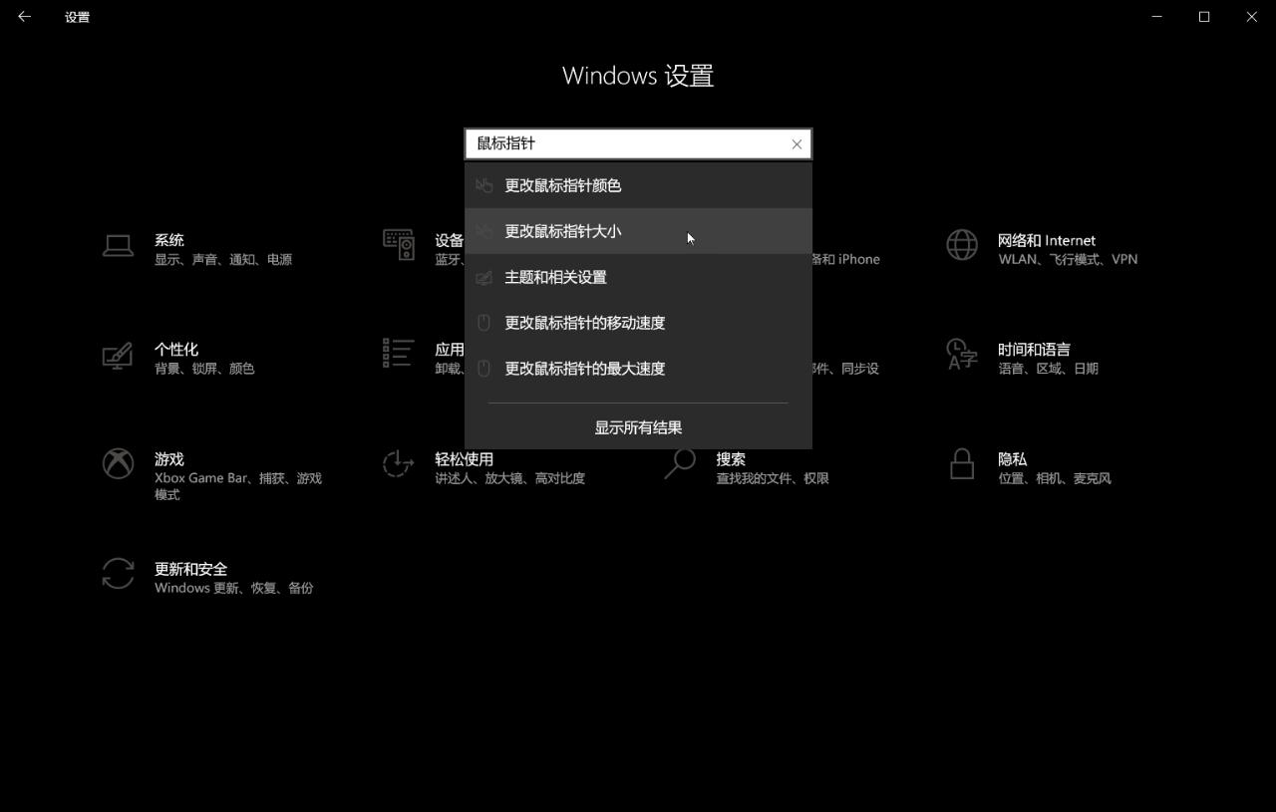The height and width of the screenshot is (812, 1276).
Task: Open the 设备 settings icon
Action: 398,245
